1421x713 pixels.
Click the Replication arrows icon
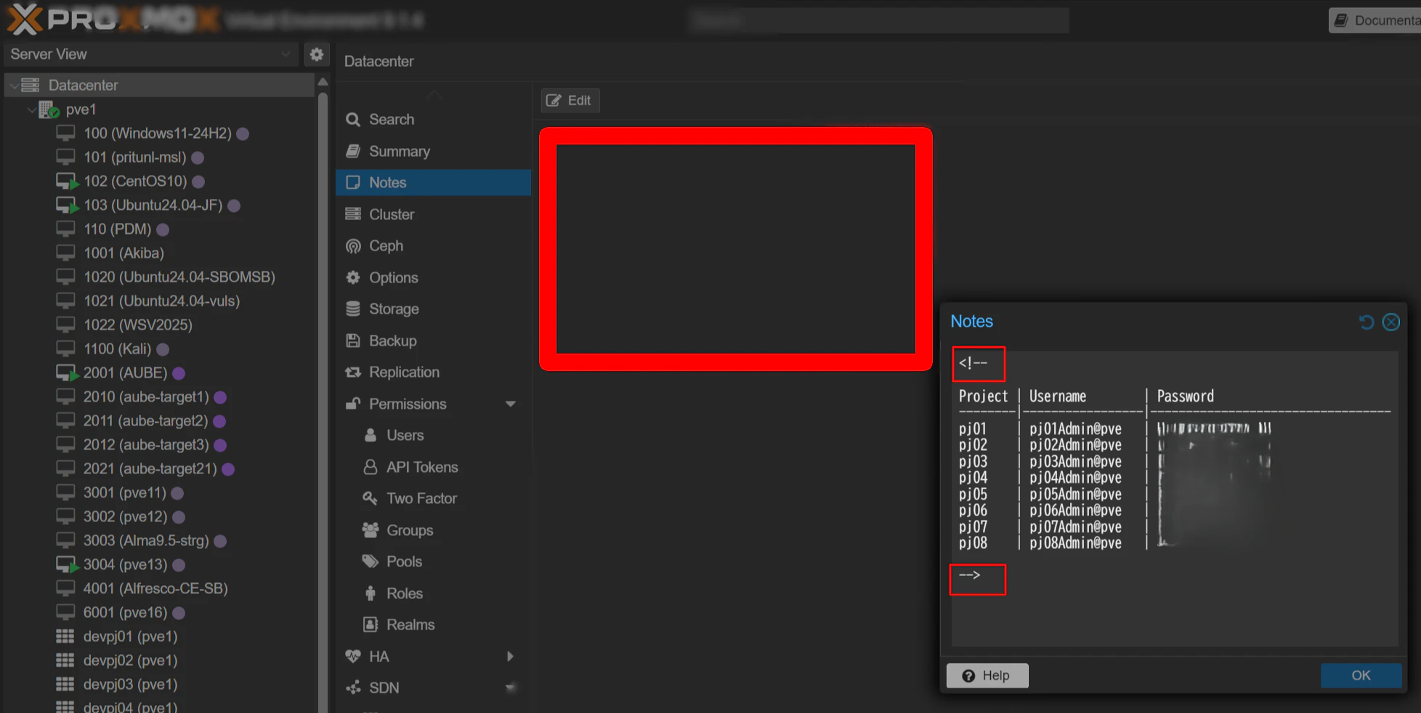[x=353, y=372]
